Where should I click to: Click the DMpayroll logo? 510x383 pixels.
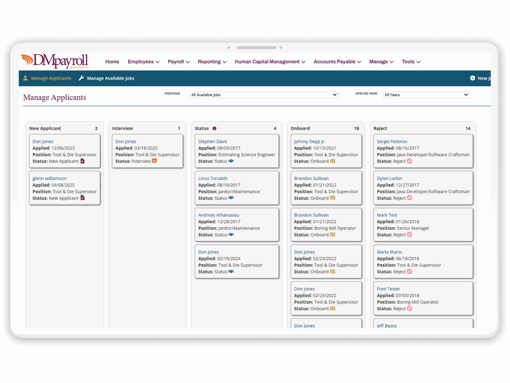coord(54,61)
